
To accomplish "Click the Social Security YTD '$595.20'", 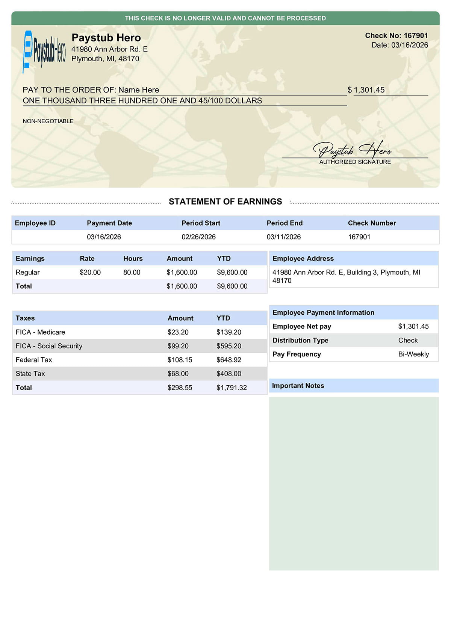I will pos(229,346).
